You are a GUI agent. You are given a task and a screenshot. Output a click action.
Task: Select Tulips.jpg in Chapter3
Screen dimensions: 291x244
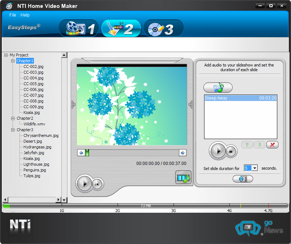32,176
